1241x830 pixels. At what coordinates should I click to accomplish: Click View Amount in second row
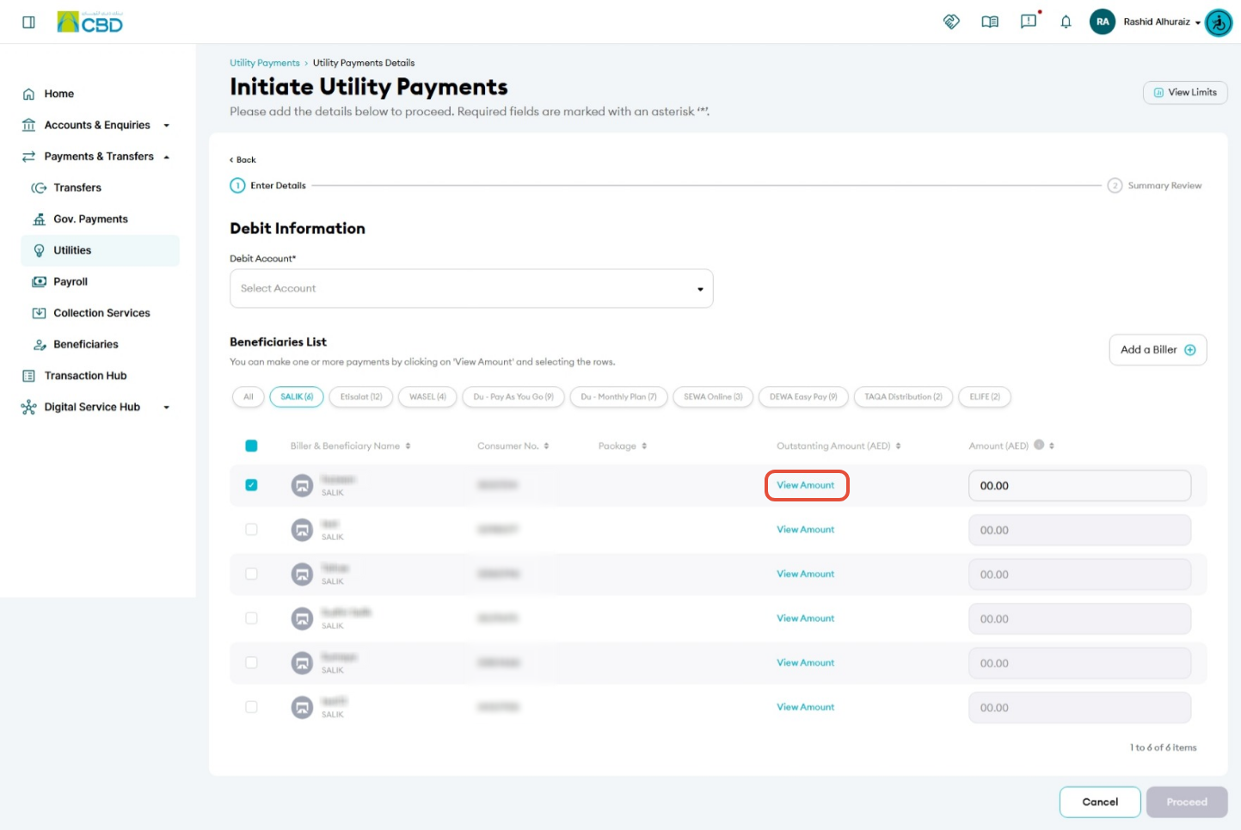[806, 529]
